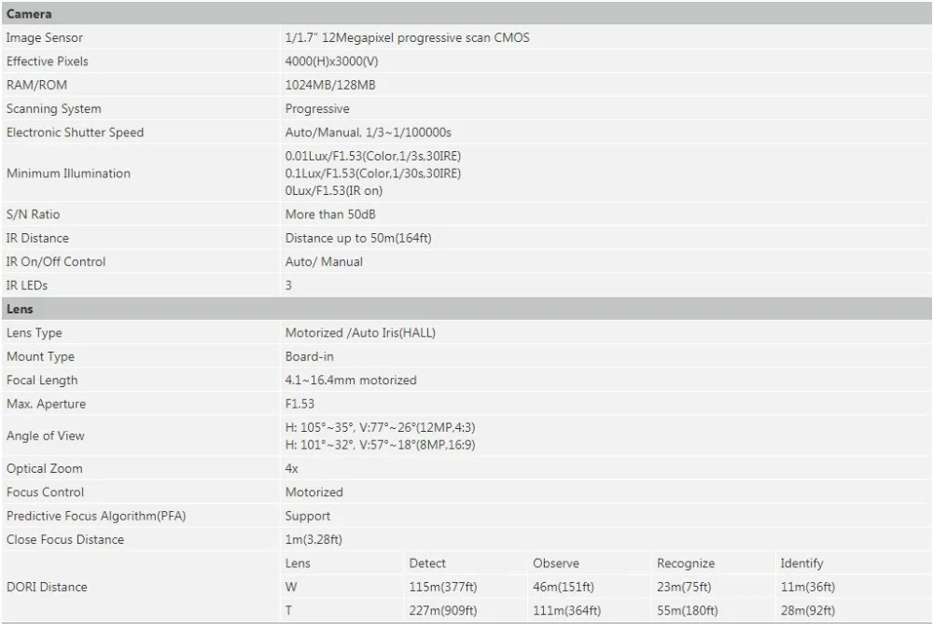Select the IR Distance value text

(x=358, y=238)
